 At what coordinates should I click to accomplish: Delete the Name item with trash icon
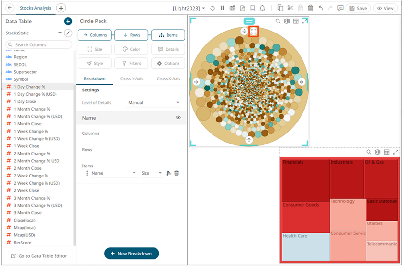tap(177, 173)
